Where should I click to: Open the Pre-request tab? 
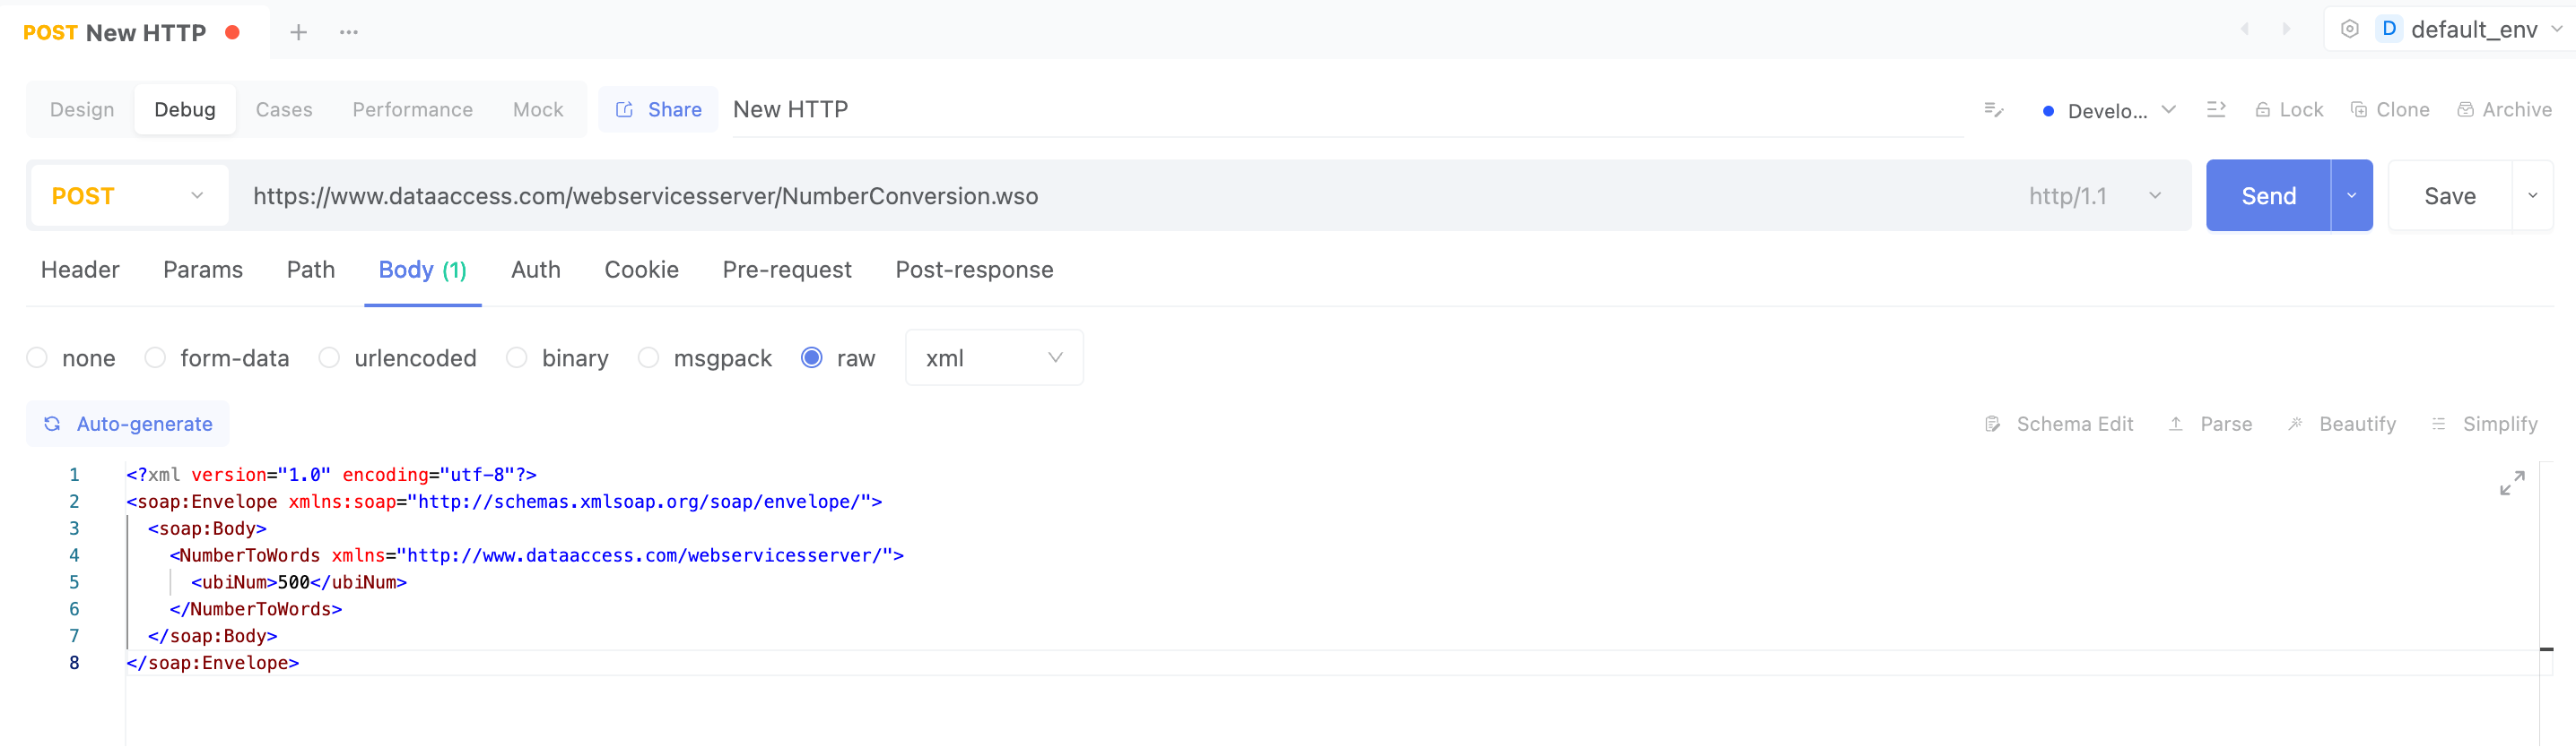point(787,270)
